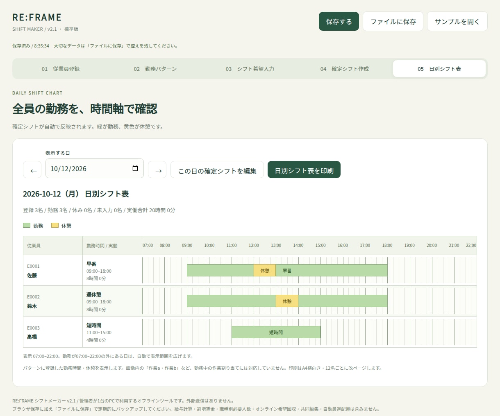
Task: Click この日の確定シフトを編集 button
Action: coord(217,170)
